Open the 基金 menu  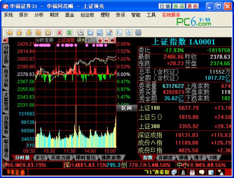pyautogui.click(x=69, y=15)
